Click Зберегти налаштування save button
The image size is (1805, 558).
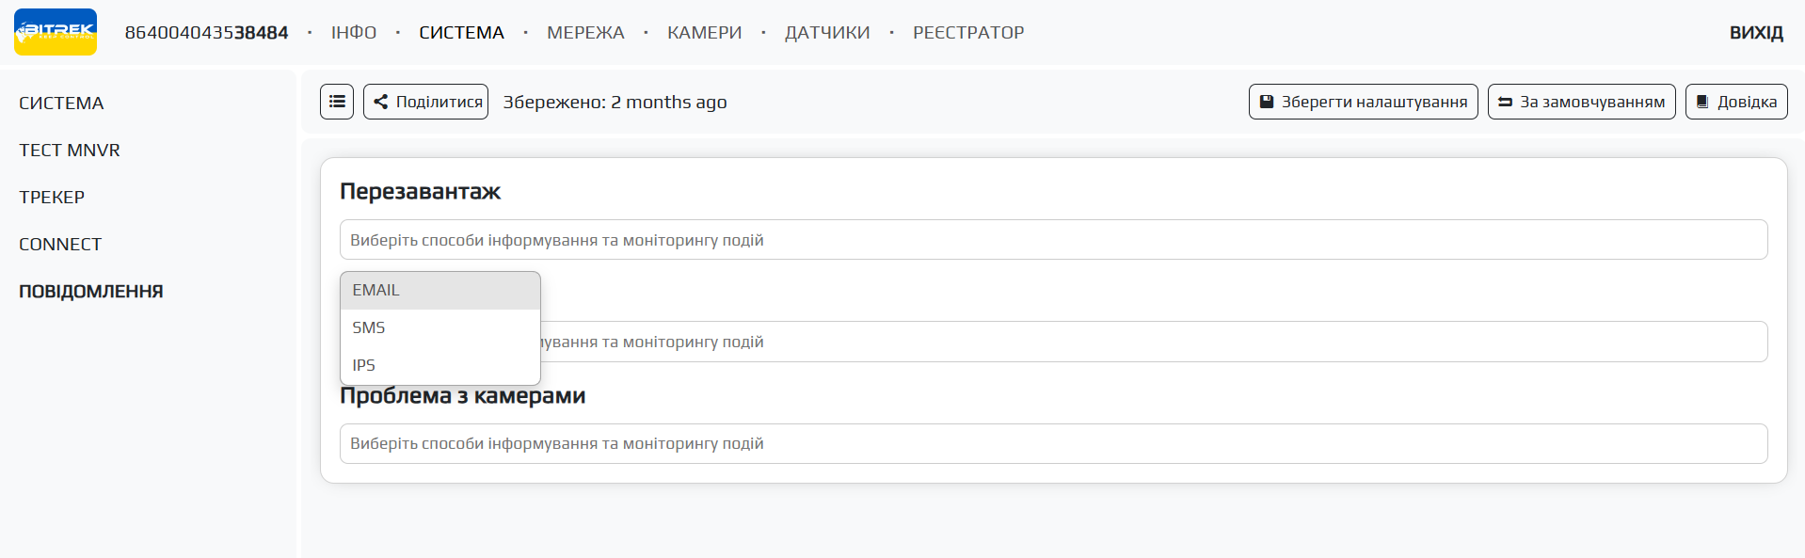pyautogui.click(x=1363, y=102)
